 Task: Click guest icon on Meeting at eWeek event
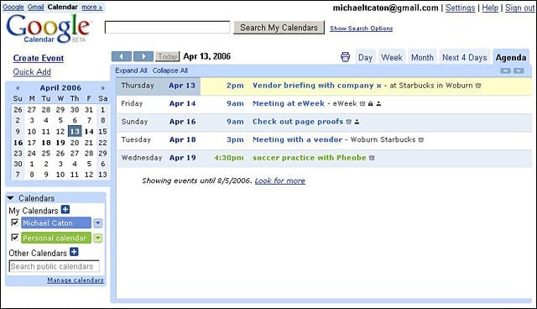(x=378, y=104)
